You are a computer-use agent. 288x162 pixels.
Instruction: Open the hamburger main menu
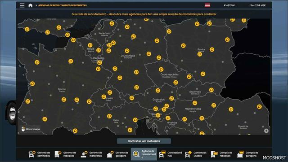point(22,5)
